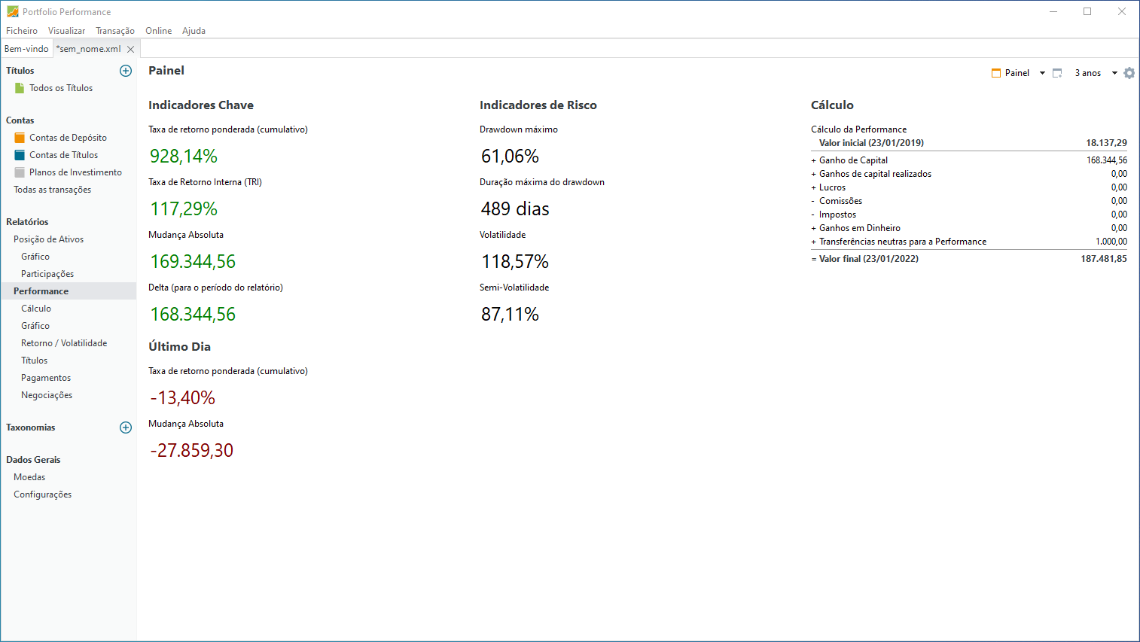
Task: Close the sem_nome.xml tab
Action: click(130, 49)
